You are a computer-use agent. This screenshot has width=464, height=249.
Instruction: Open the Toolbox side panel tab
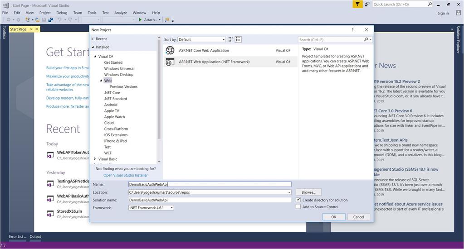tap(4, 32)
